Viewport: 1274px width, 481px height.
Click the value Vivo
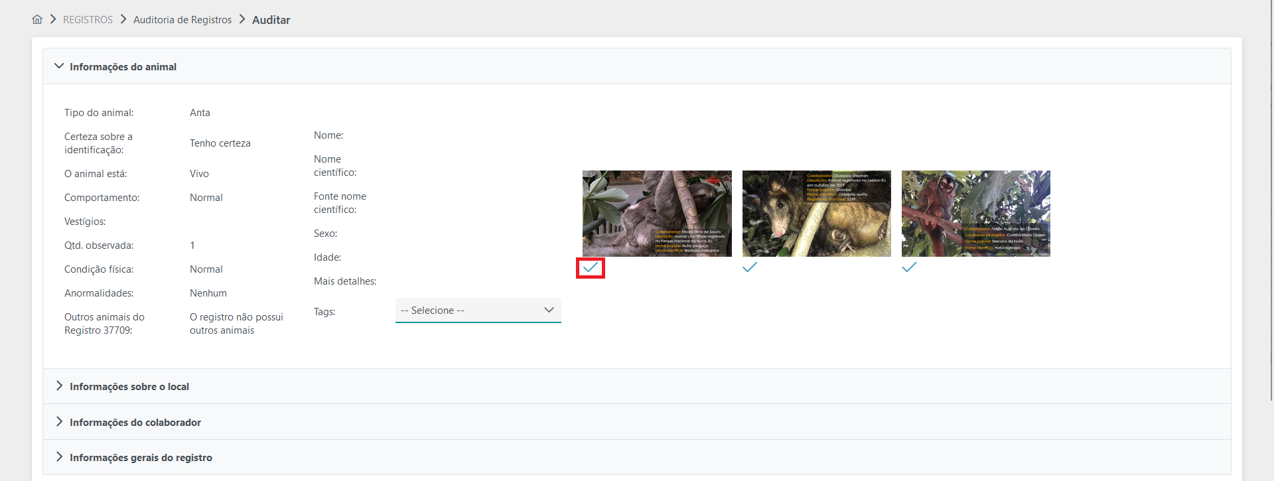tap(199, 174)
